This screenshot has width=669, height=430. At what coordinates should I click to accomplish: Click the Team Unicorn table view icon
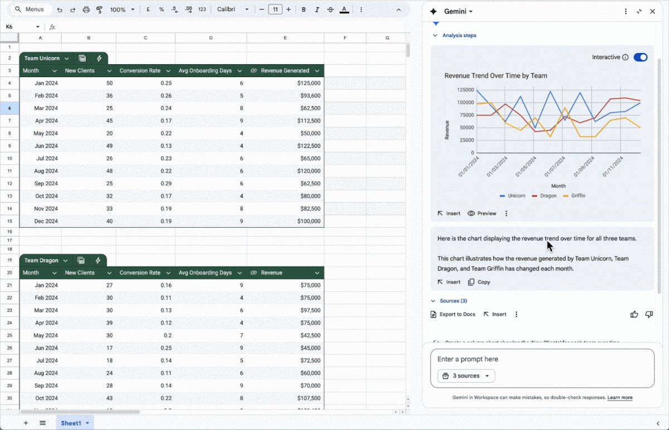pos(82,58)
